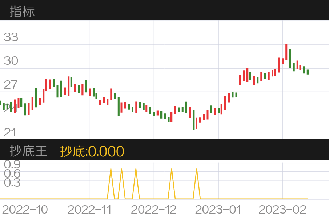Select the 抄底王 indicator title
The width and height of the screenshot is (329, 219).
pos(28,151)
